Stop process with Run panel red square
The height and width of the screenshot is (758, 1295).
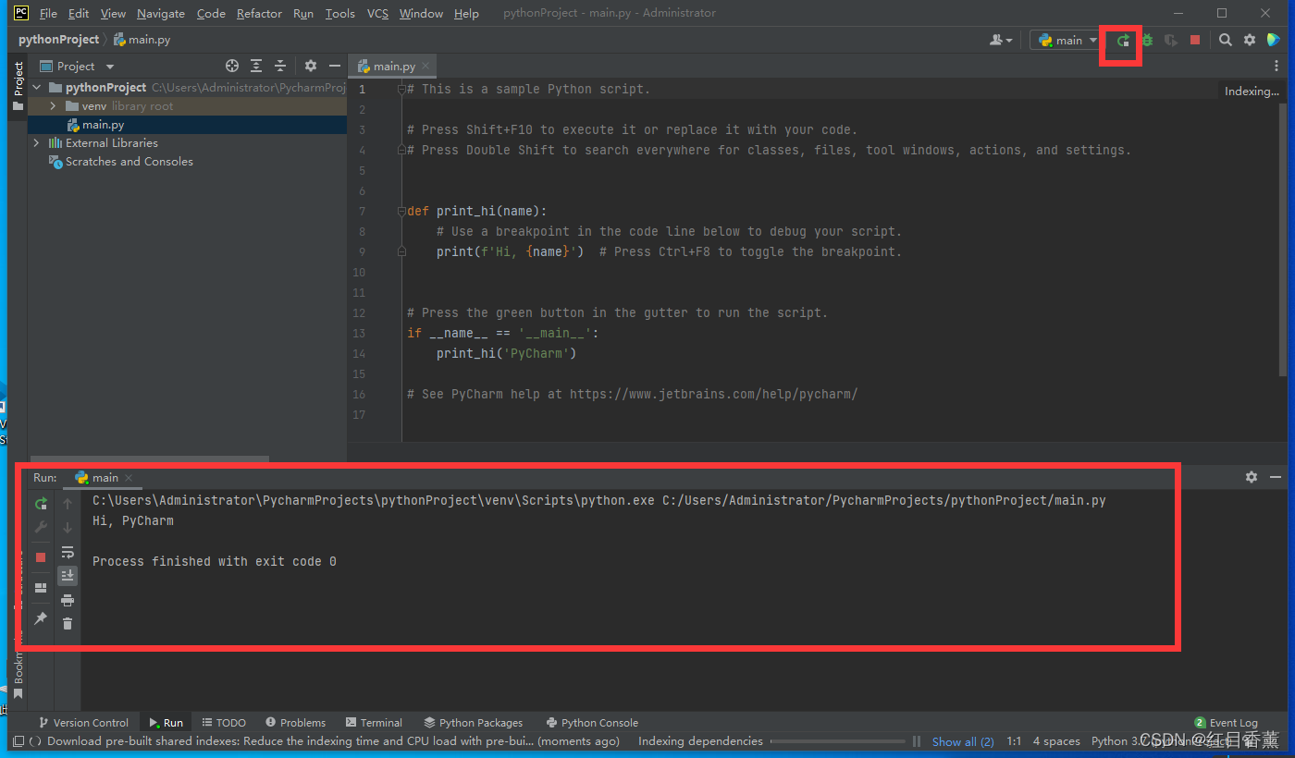41,557
